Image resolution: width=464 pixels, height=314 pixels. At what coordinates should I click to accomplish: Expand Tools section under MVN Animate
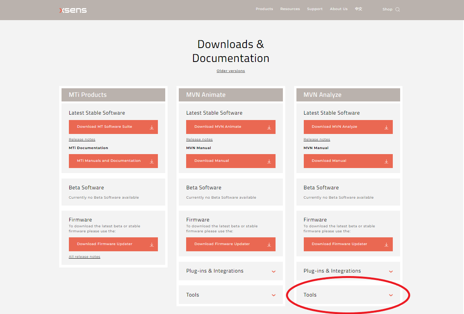pyautogui.click(x=274, y=295)
